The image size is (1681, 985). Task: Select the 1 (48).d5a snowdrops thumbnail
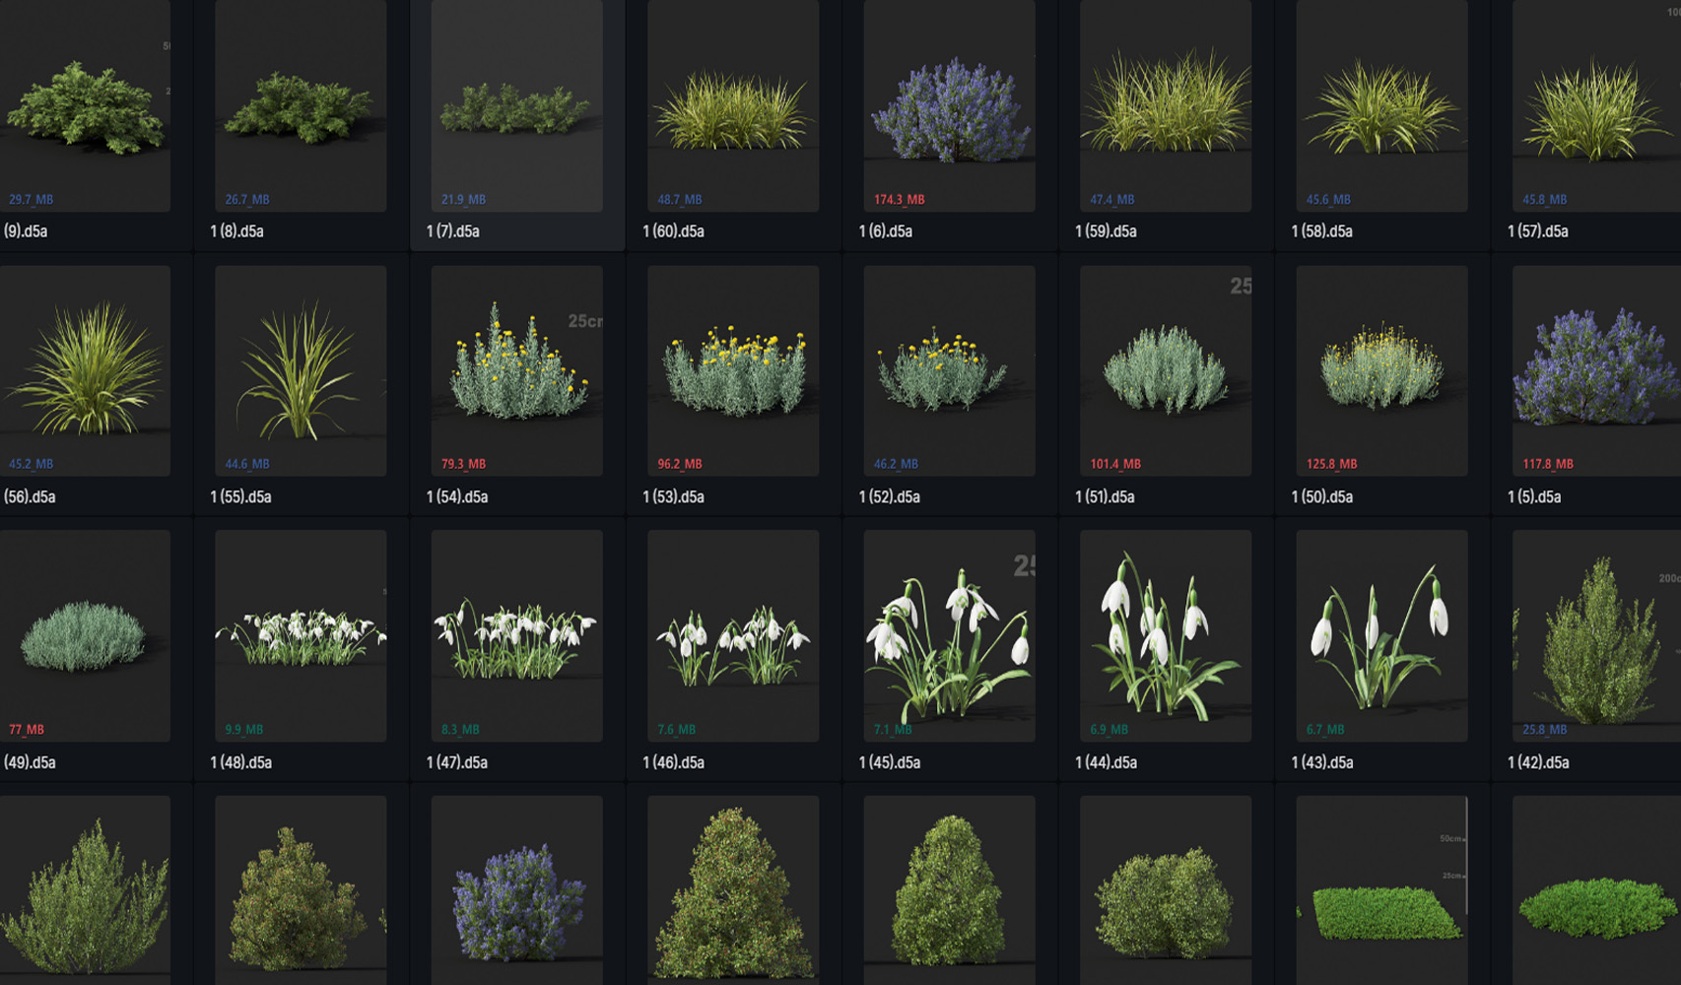(x=301, y=635)
